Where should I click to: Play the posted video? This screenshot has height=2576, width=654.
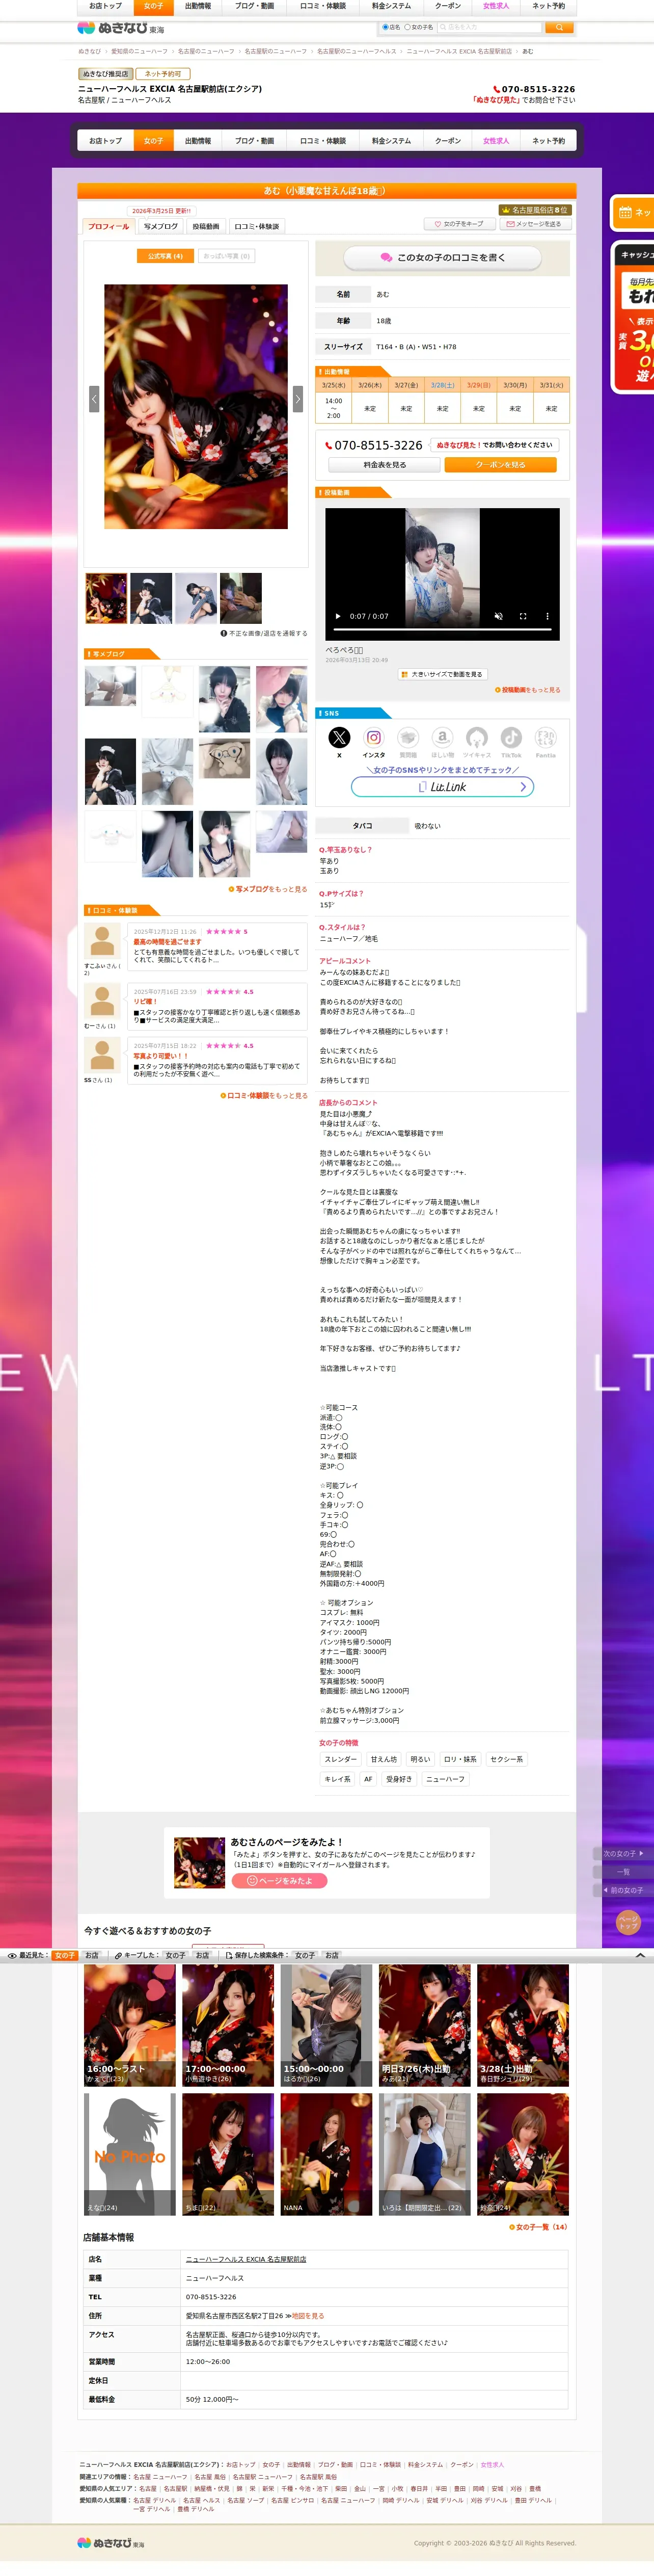(338, 616)
